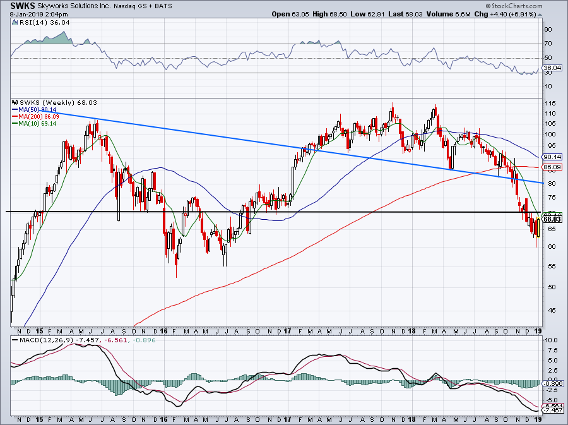
Task: Click the MACD(12,26,9) -7.457 legend label
Action: pos(61,340)
